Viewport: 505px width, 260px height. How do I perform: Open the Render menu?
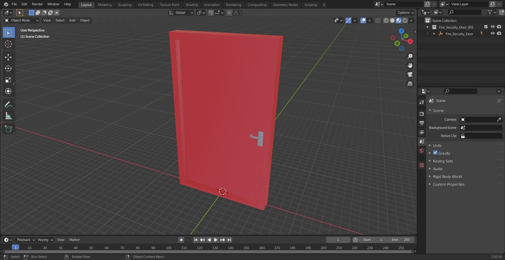pos(37,4)
